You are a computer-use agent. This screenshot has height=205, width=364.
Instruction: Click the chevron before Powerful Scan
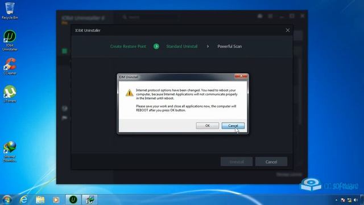point(208,47)
